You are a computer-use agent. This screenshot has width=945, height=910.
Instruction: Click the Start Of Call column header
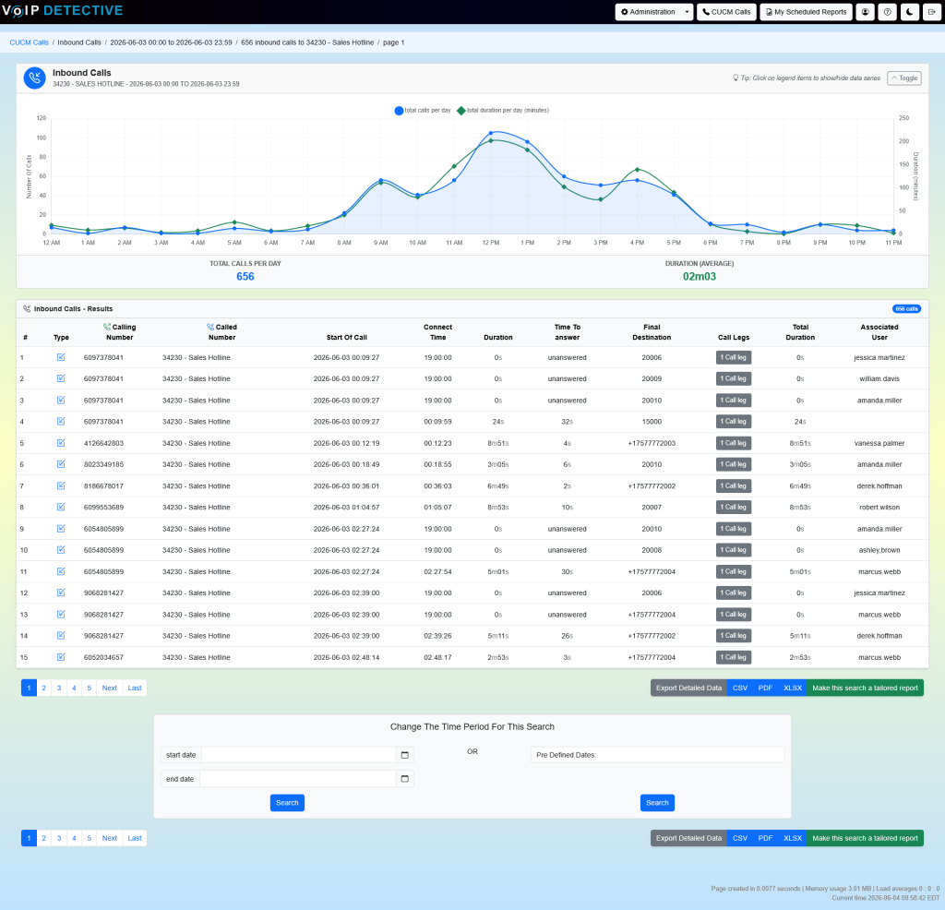(347, 338)
